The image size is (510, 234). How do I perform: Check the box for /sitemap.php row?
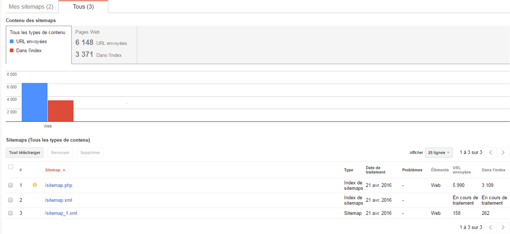[x=11, y=186]
